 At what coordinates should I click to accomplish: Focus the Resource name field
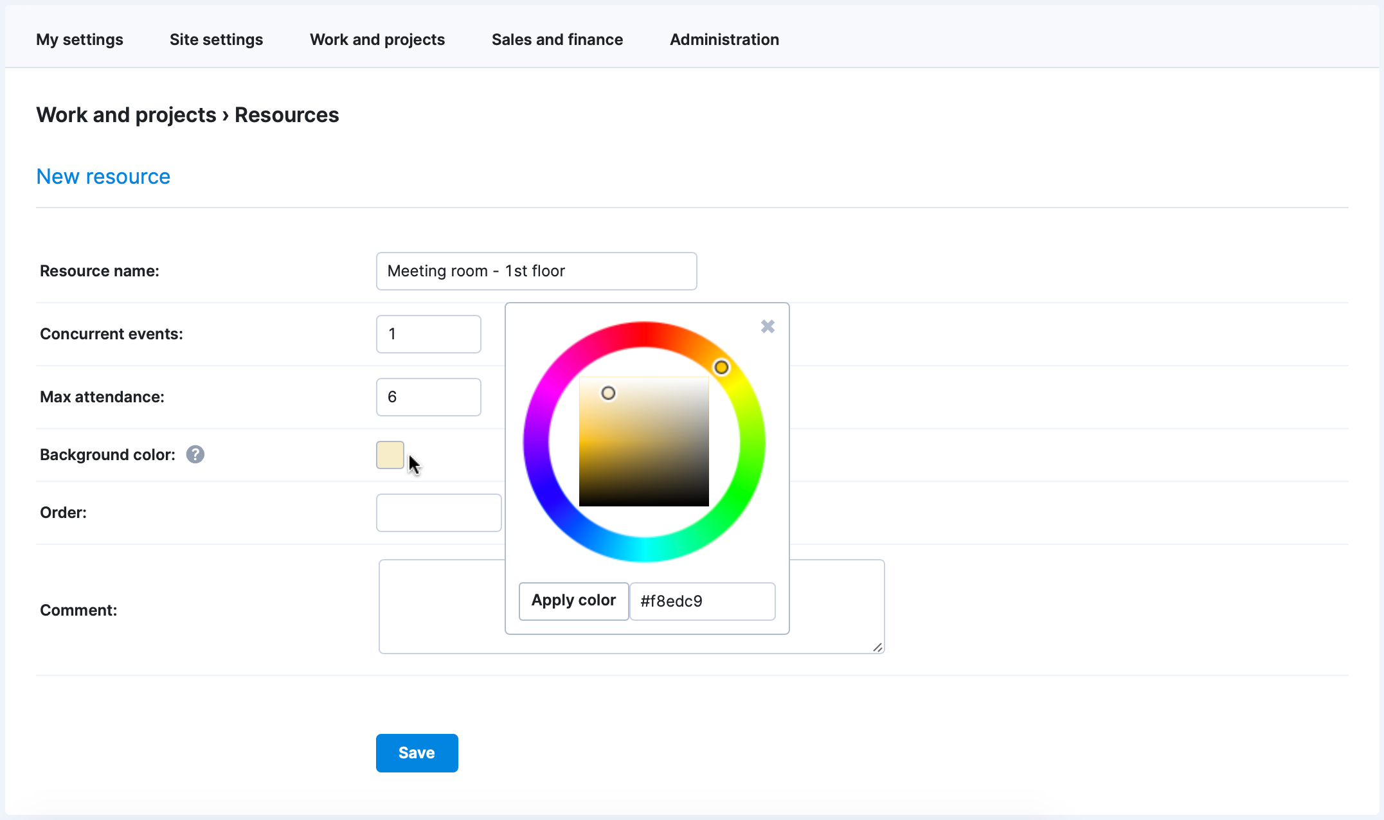coord(536,271)
